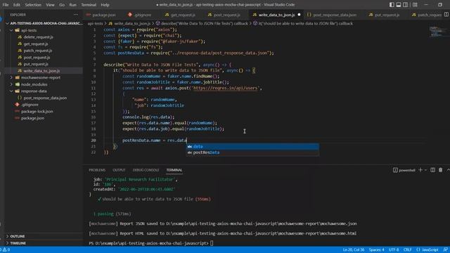Open the Customize Layout icon
The image size is (450, 253).
click(x=415, y=5)
